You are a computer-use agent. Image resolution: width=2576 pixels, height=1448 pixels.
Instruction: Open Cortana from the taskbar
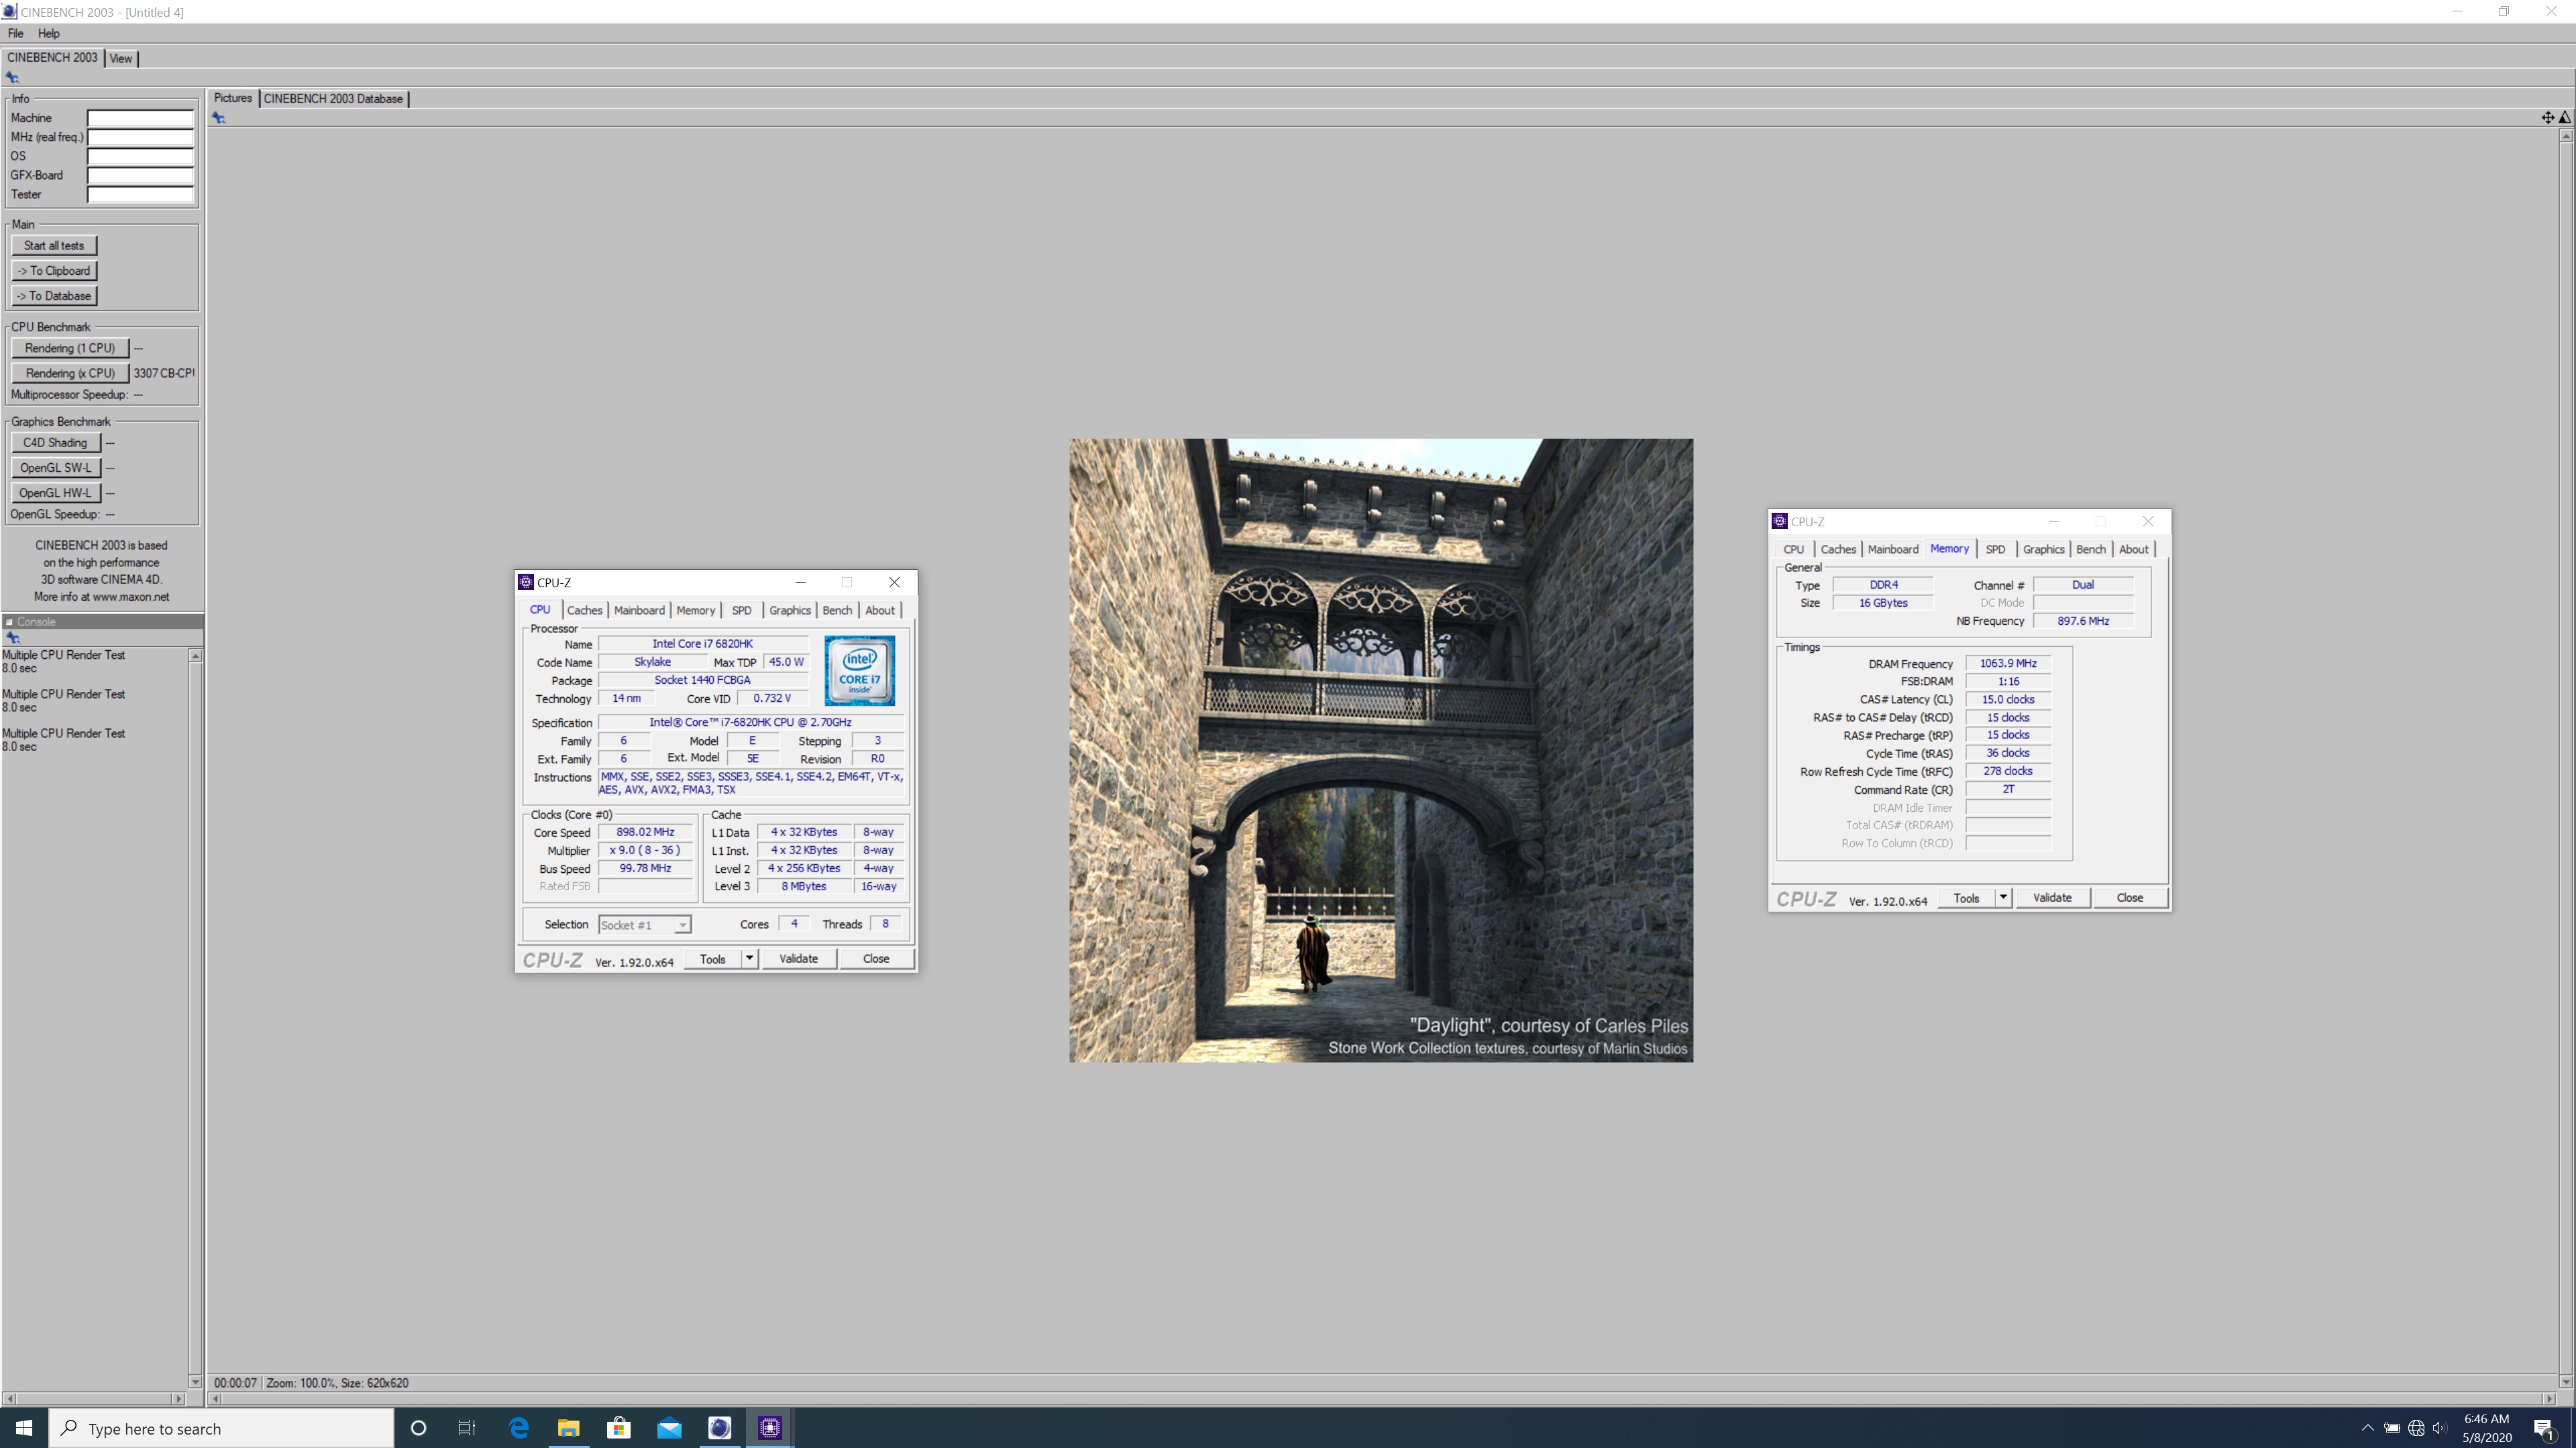419,1428
